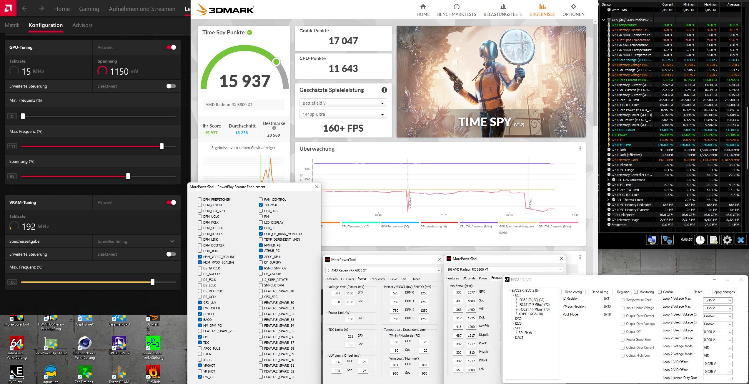
Task: Open Aufnehmen und Streamen menu
Action: pyautogui.click(x=142, y=9)
